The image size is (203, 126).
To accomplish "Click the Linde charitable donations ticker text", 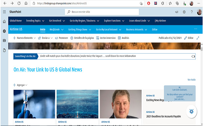I will [88, 56].
